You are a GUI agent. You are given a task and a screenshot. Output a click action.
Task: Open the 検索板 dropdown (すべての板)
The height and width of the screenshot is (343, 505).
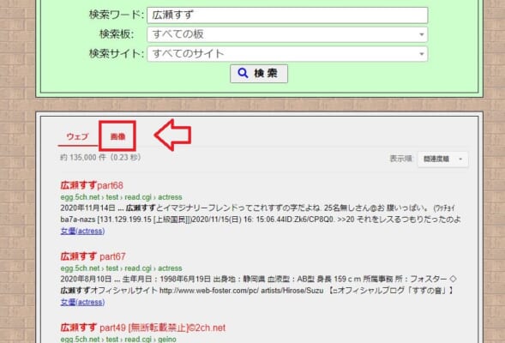tap(287, 34)
